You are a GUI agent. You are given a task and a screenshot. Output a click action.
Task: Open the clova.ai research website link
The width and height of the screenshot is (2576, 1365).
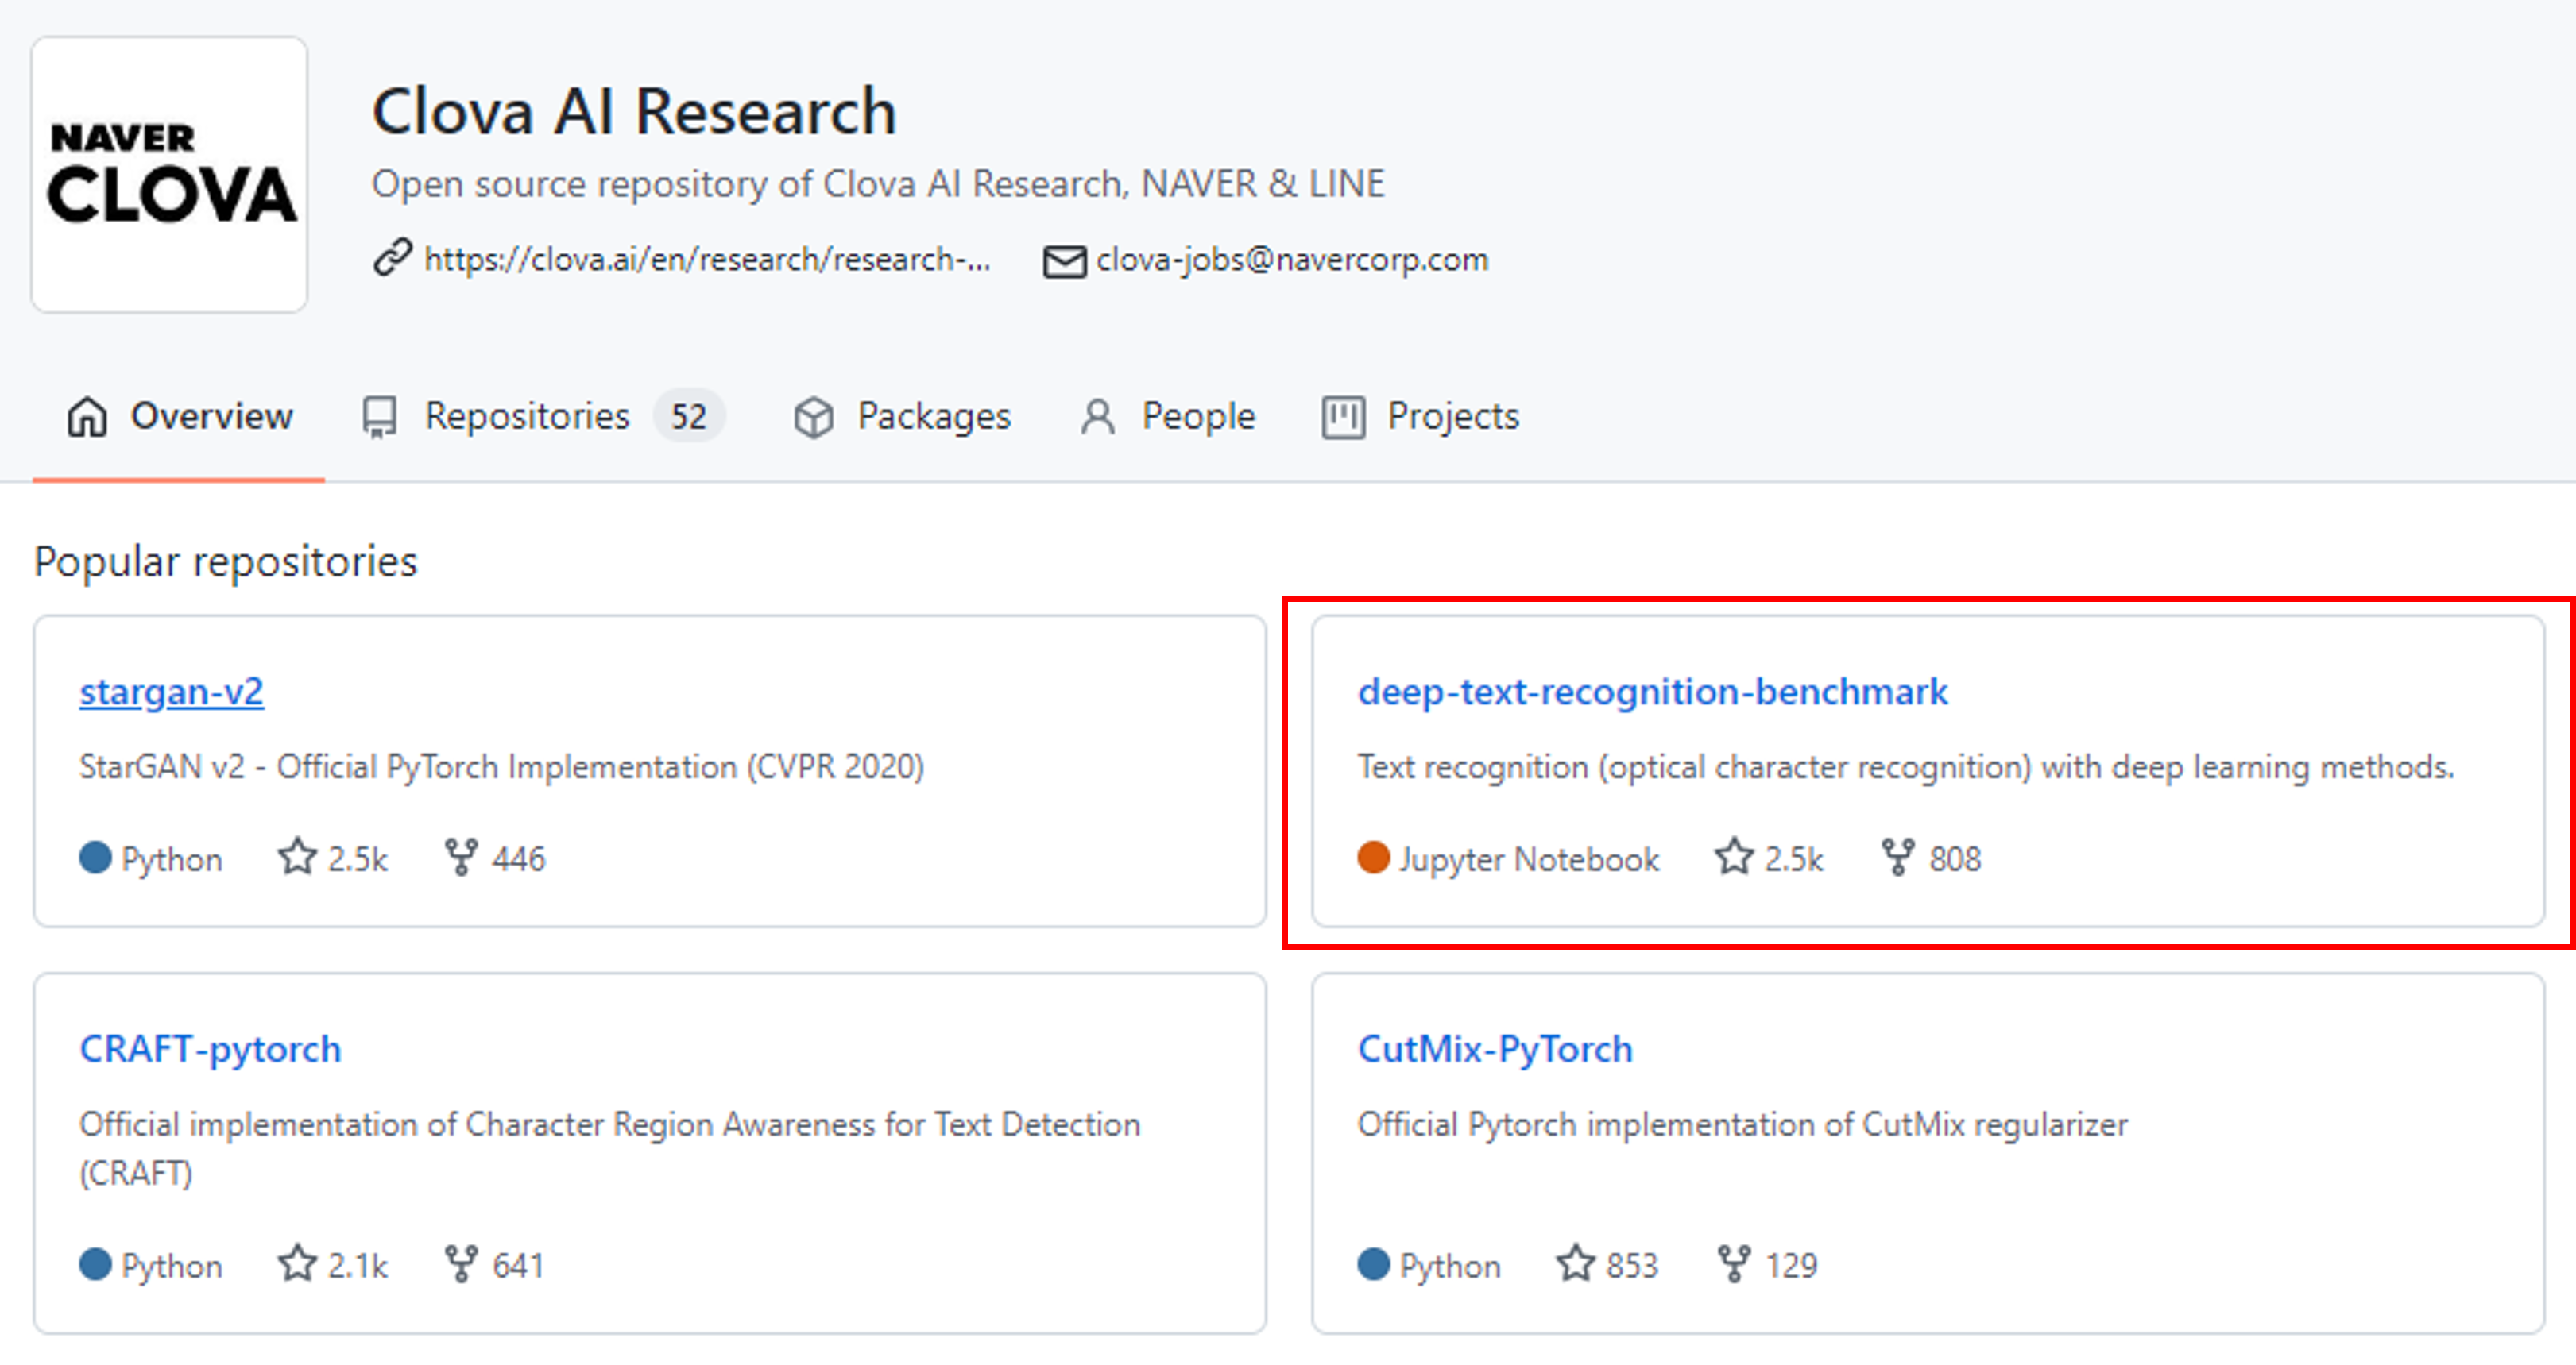[x=707, y=260]
